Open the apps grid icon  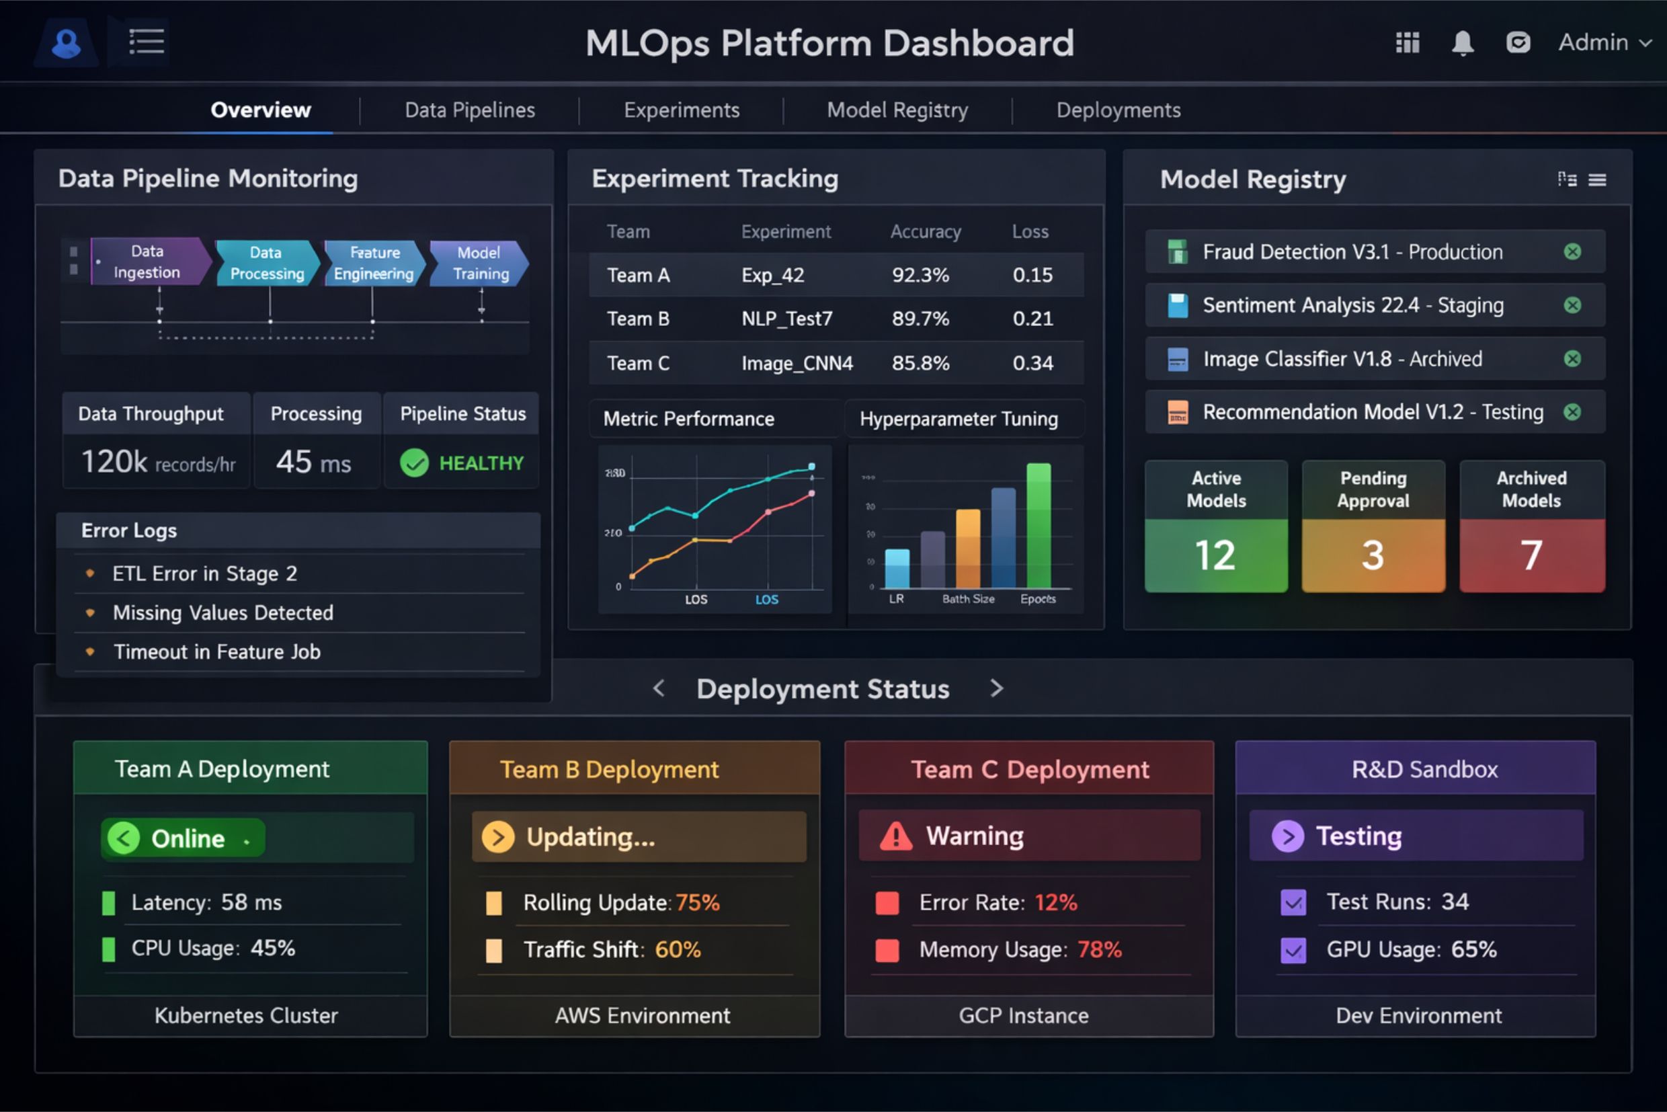click(x=1407, y=42)
